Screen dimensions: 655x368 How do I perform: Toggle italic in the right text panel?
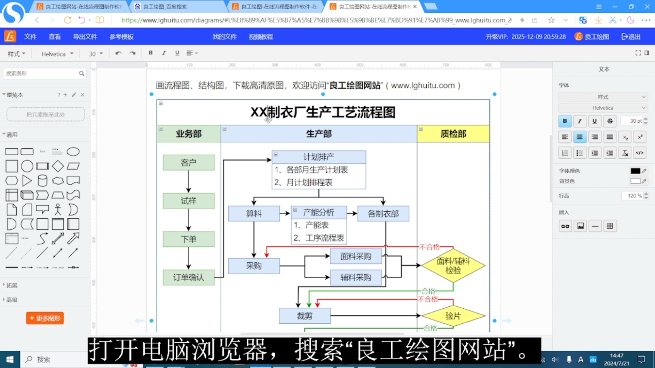tap(580, 121)
